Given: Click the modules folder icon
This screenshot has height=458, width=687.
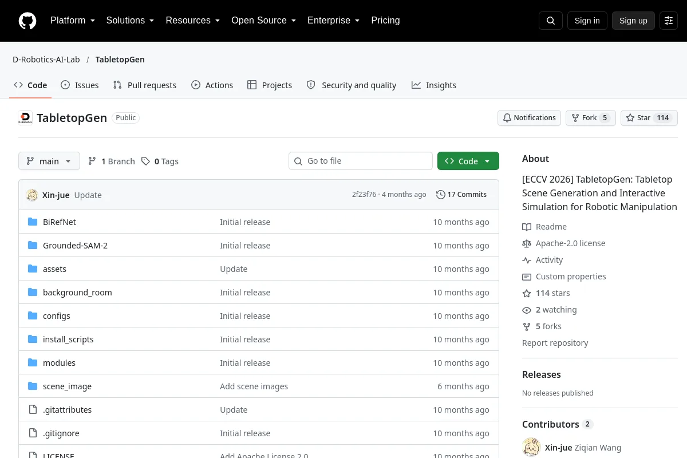Looking at the screenshot, I should pyautogui.click(x=33, y=363).
